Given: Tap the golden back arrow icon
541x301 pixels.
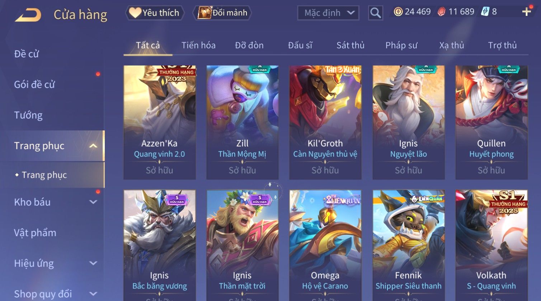Looking at the screenshot, I should coord(28,15).
